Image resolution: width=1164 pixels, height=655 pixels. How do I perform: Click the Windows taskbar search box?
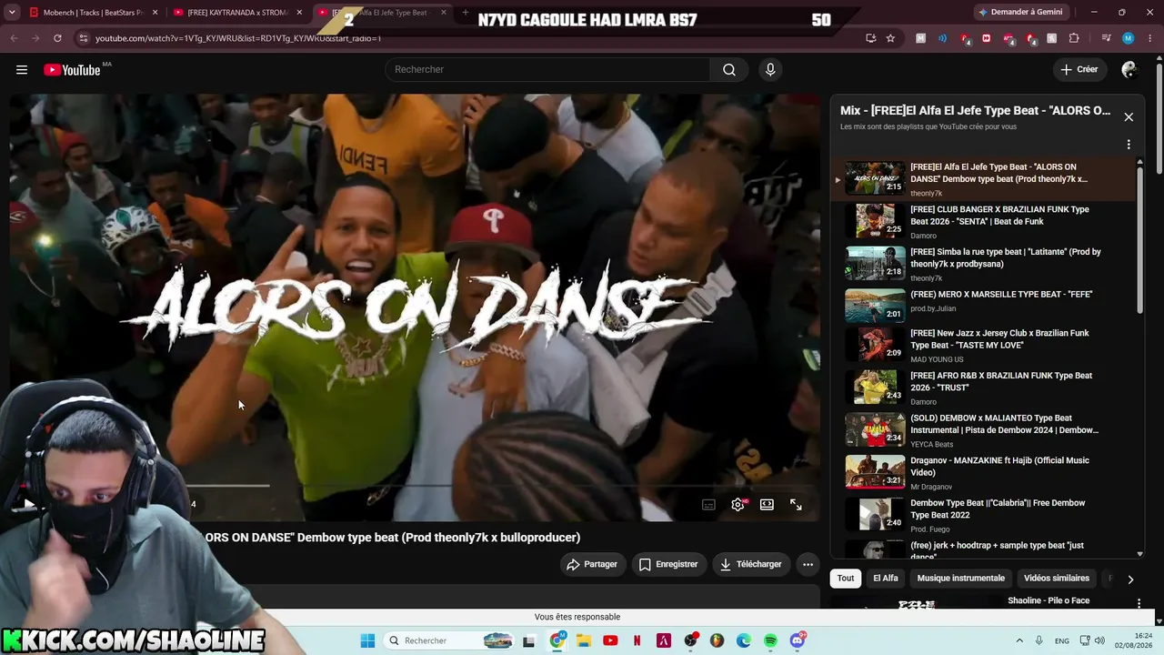tap(450, 640)
